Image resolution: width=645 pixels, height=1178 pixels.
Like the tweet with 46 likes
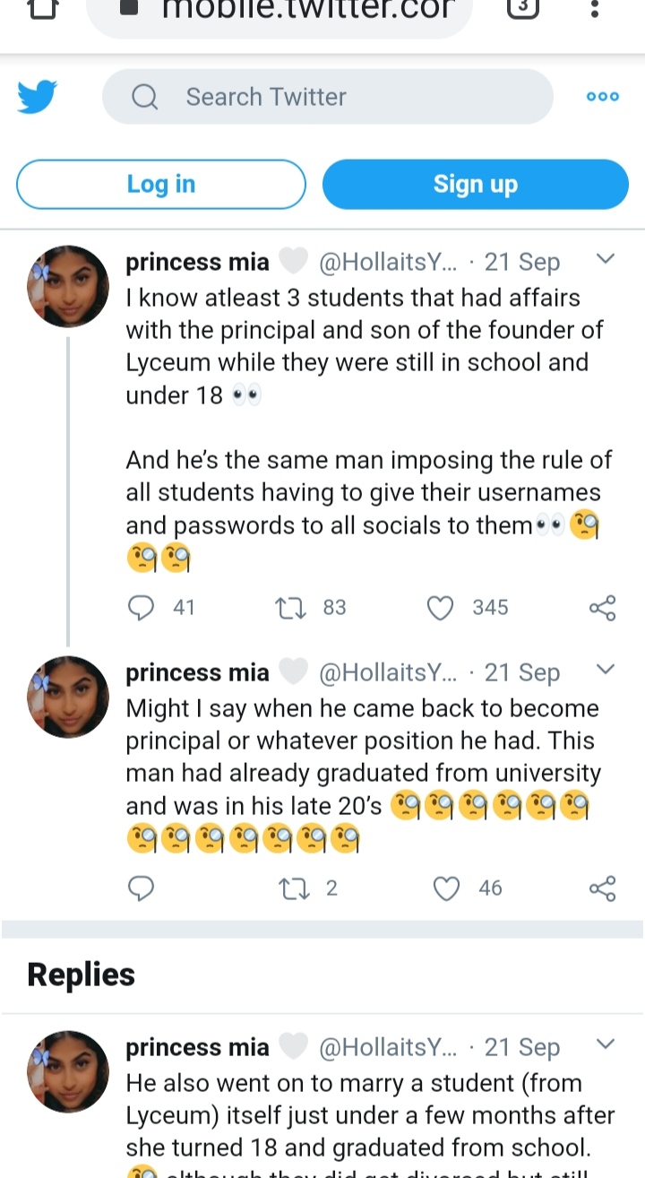click(446, 888)
